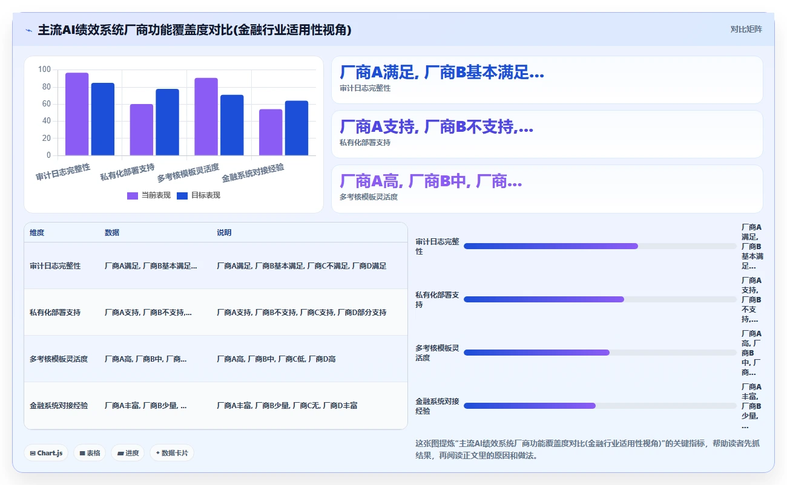Select 审计日志完整性 in the table's 维度 column
The width and height of the screenshot is (787, 485).
(55, 266)
